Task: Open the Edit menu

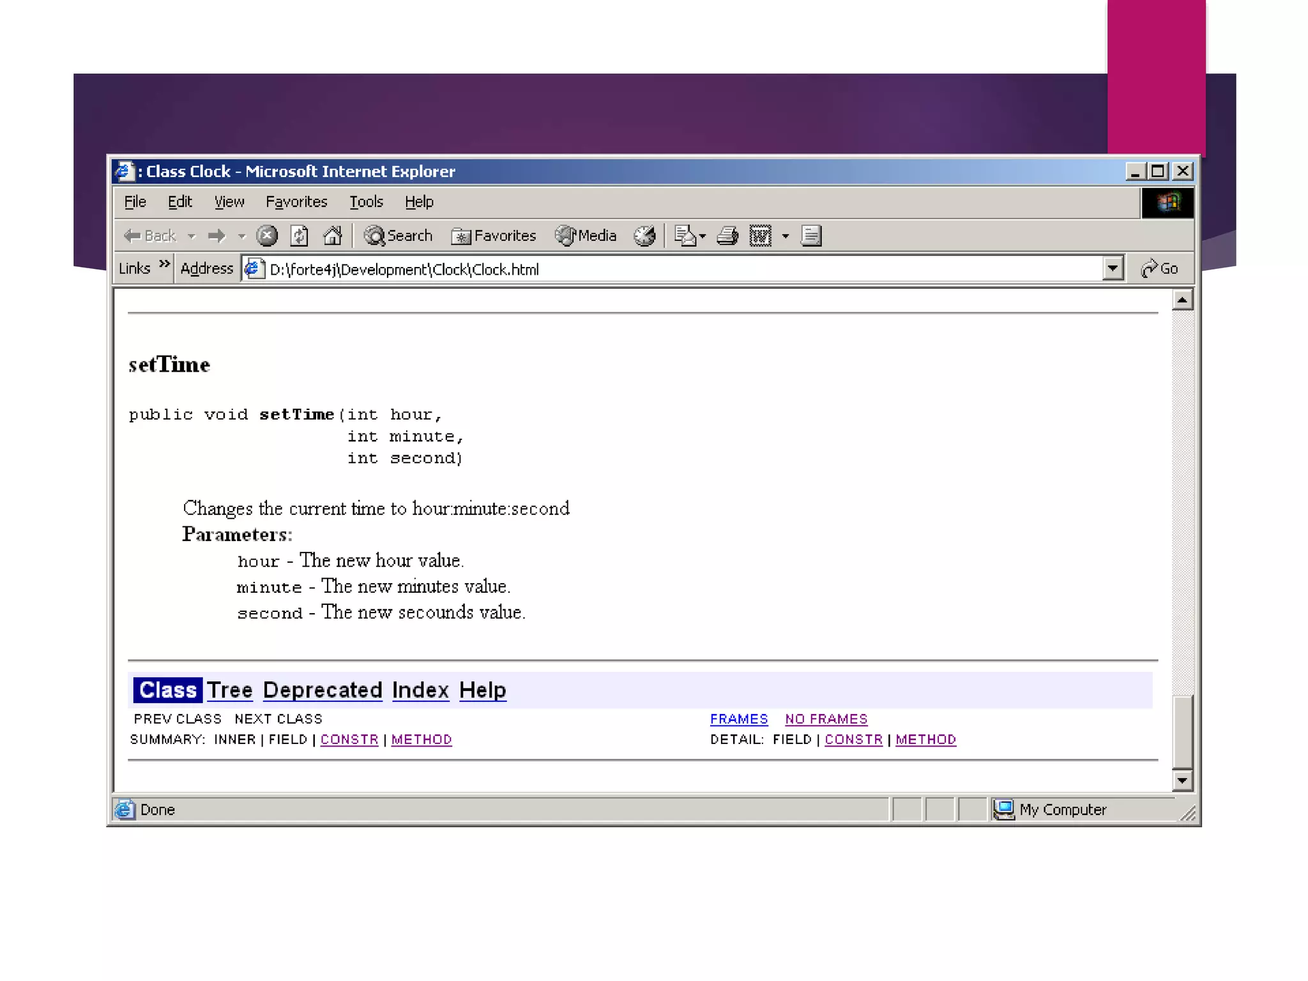Action: [x=179, y=202]
